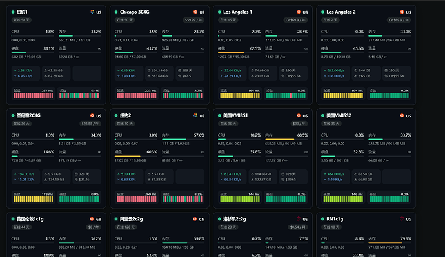Click the green status dot beside 阿里云2c2g
The height and width of the screenshot is (257, 445).
click(x=116, y=219)
